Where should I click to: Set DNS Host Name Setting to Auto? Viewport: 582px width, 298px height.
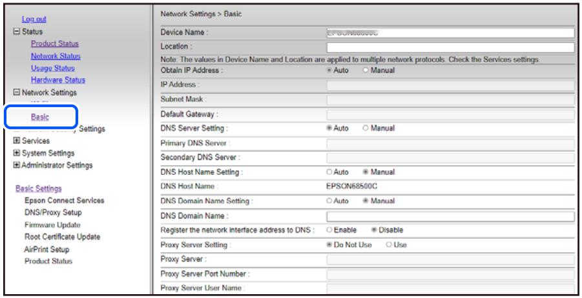pyautogui.click(x=329, y=172)
